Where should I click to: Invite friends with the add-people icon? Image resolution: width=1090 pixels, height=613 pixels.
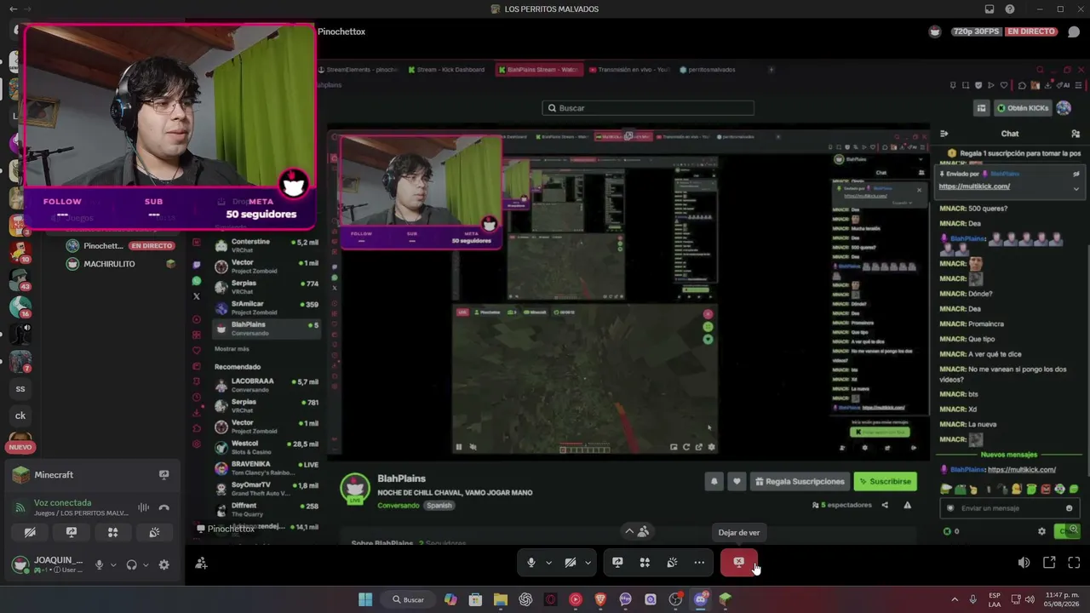(x=201, y=563)
